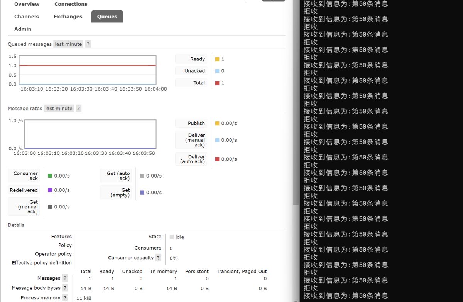Click the Queued messages chart area
463x302 pixels.
click(x=88, y=70)
